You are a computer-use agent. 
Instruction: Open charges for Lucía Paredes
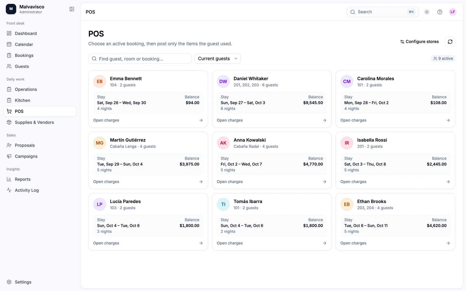148,243
